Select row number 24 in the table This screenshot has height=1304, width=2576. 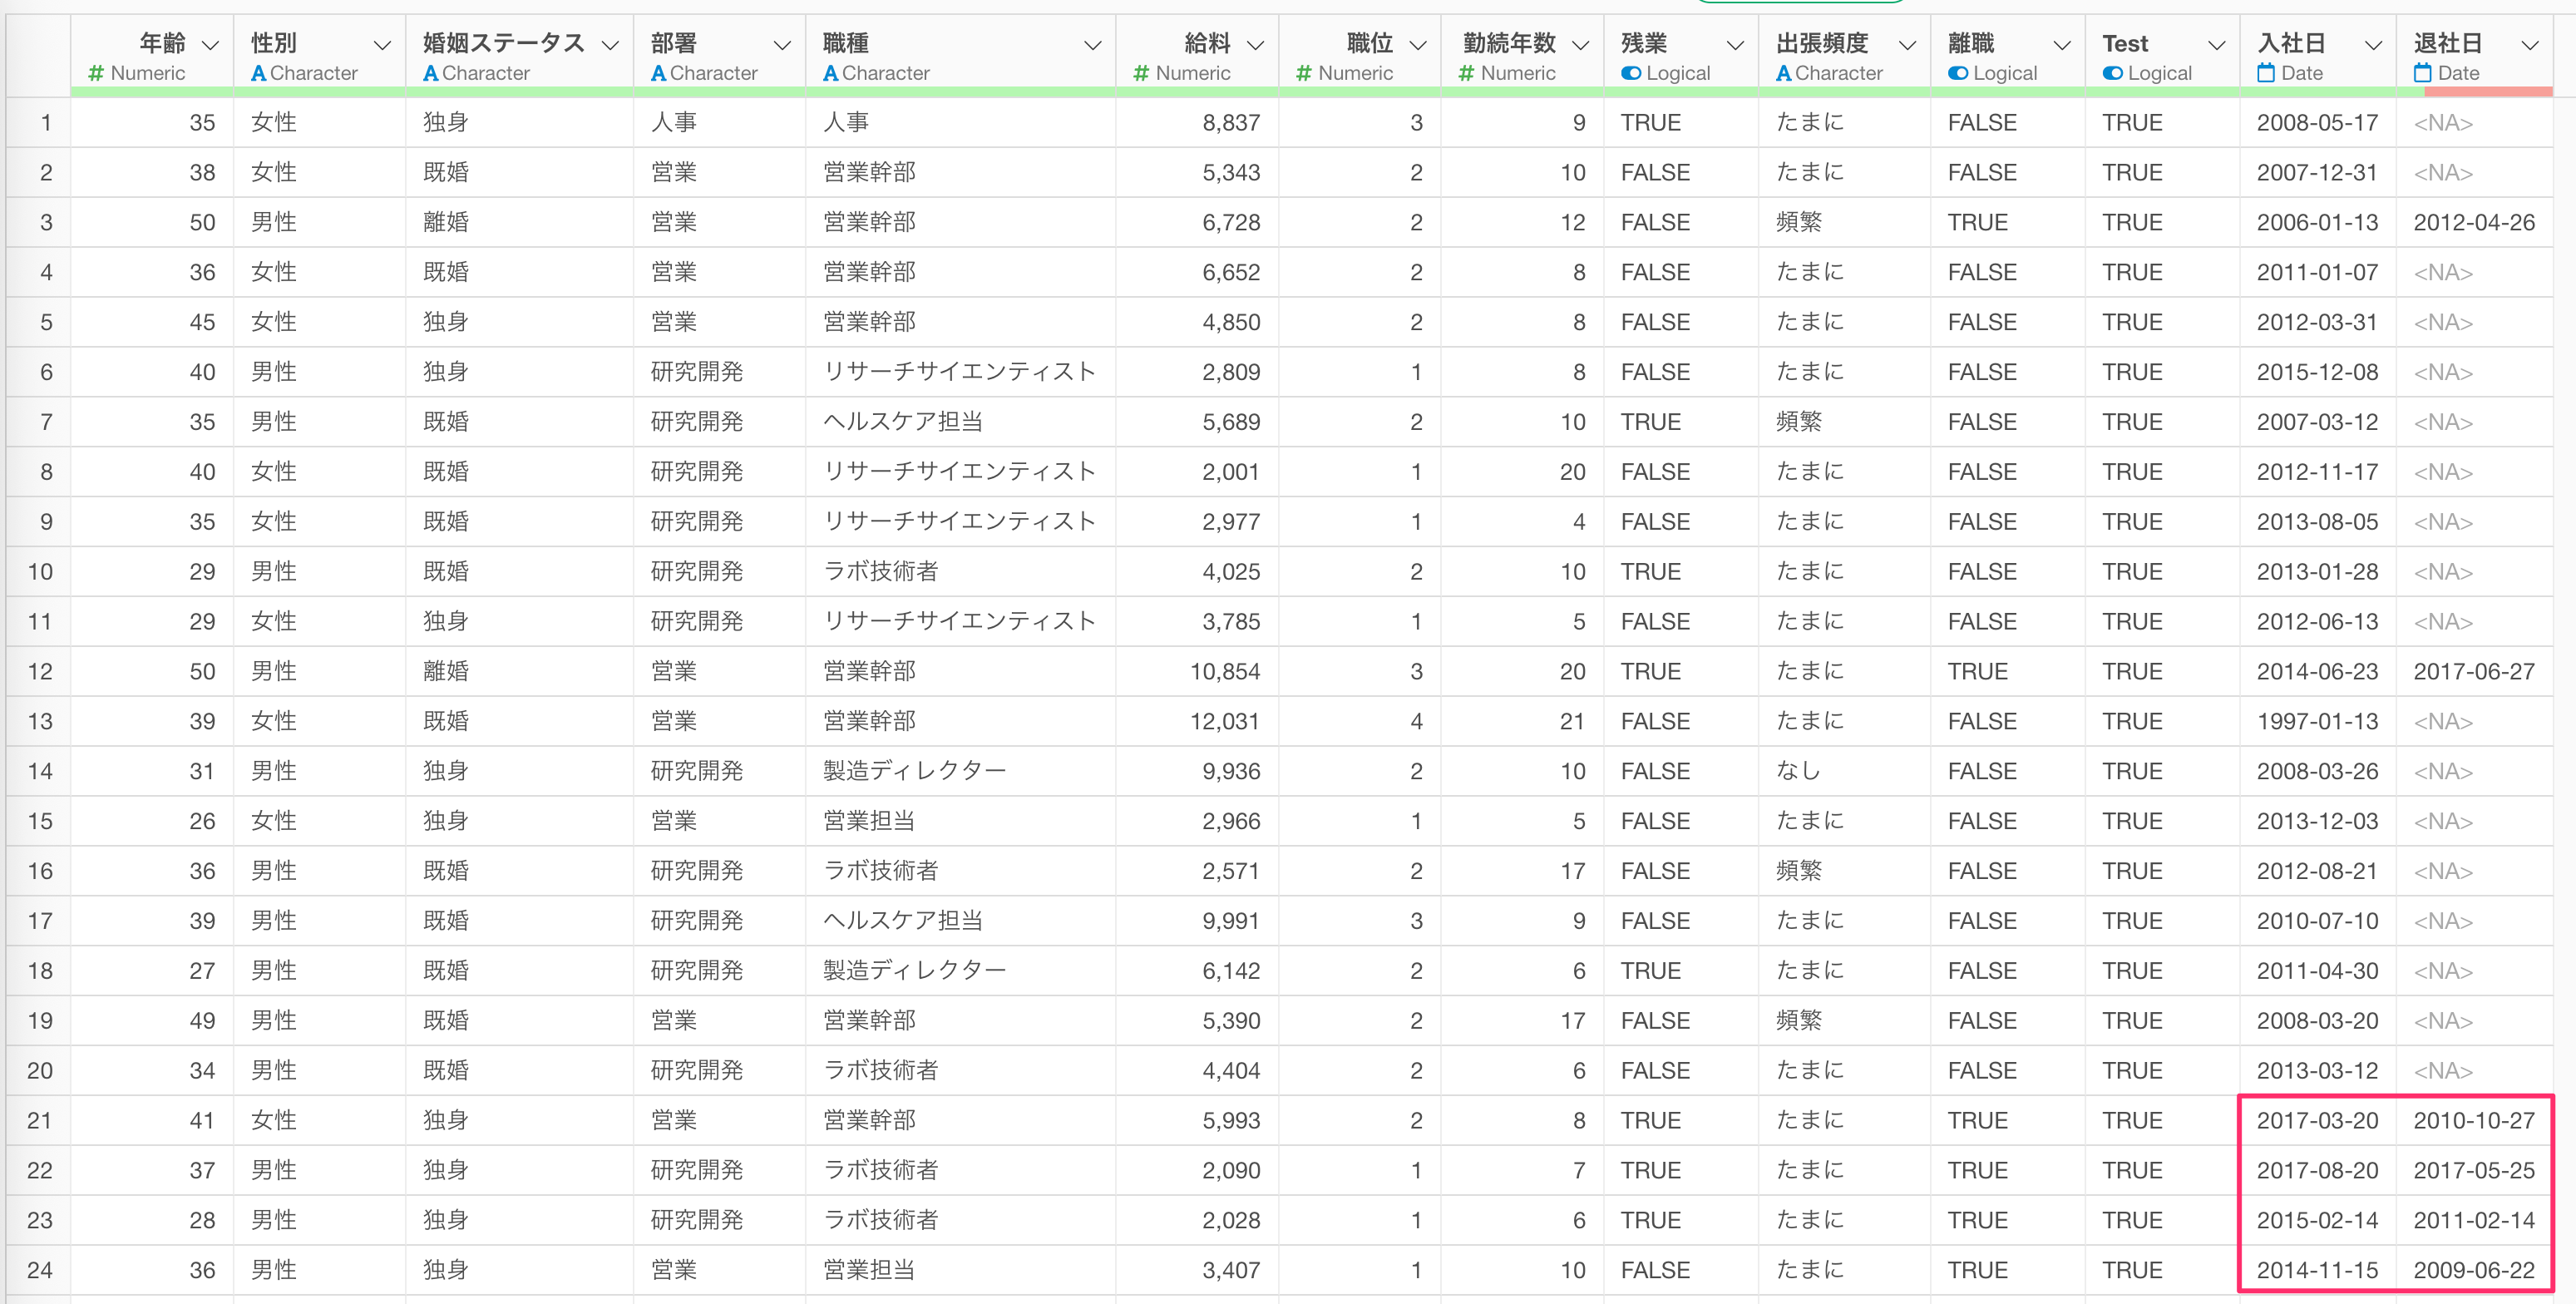40,1271
